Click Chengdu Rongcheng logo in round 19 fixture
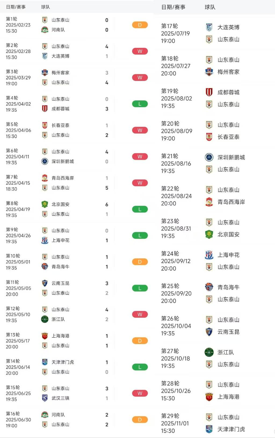The image size is (275, 438). point(209,92)
